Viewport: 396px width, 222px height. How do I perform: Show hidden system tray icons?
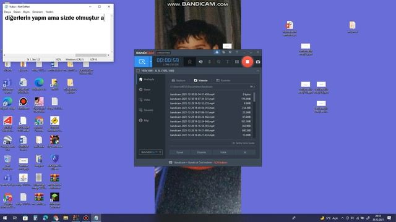tap(342, 218)
